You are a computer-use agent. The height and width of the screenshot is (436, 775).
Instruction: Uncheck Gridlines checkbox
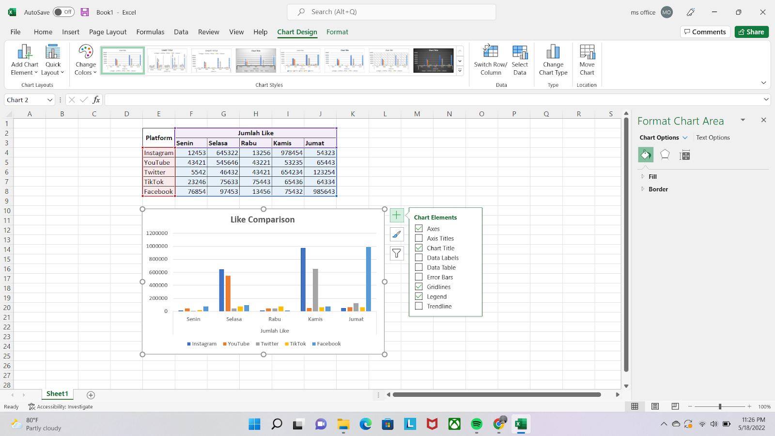(x=419, y=286)
